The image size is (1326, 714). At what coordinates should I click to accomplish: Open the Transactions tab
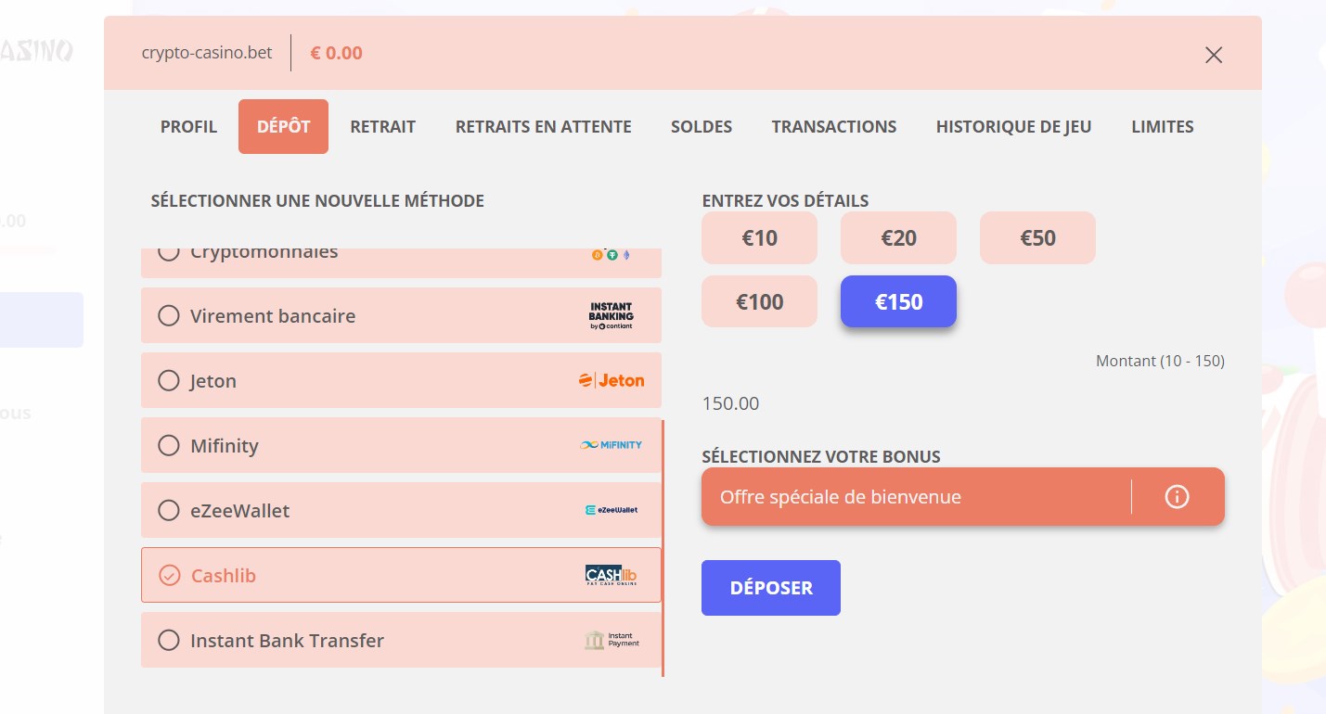coord(833,127)
